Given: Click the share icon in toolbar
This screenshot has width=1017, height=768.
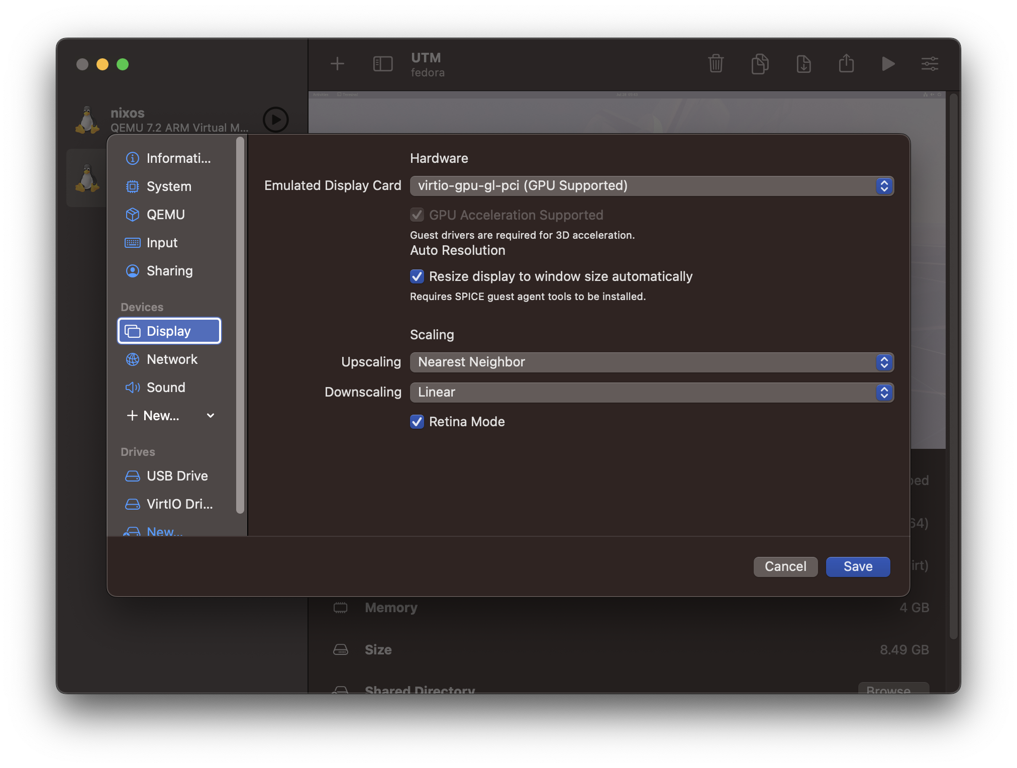Looking at the screenshot, I should [x=846, y=64].
